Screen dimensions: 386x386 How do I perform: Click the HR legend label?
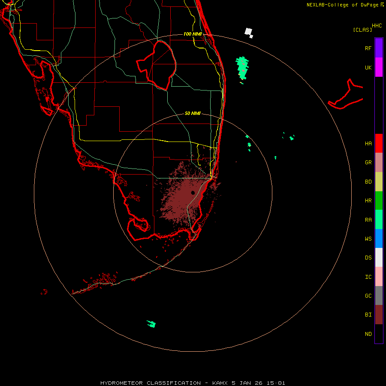tap(368, 201)
